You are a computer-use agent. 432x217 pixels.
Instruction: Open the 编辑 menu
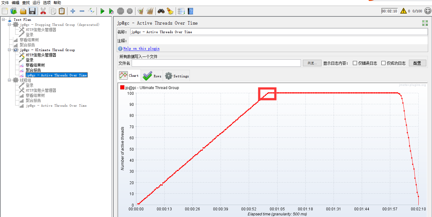coord(16,3)
